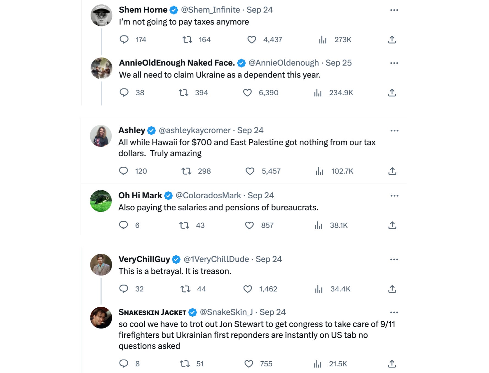Image resolution: width=489 pixels, height=373 pixels.
Task: Like SnakeSkin Jacket's Jon Stewart tweet
Action: click(x=249, y=364)
